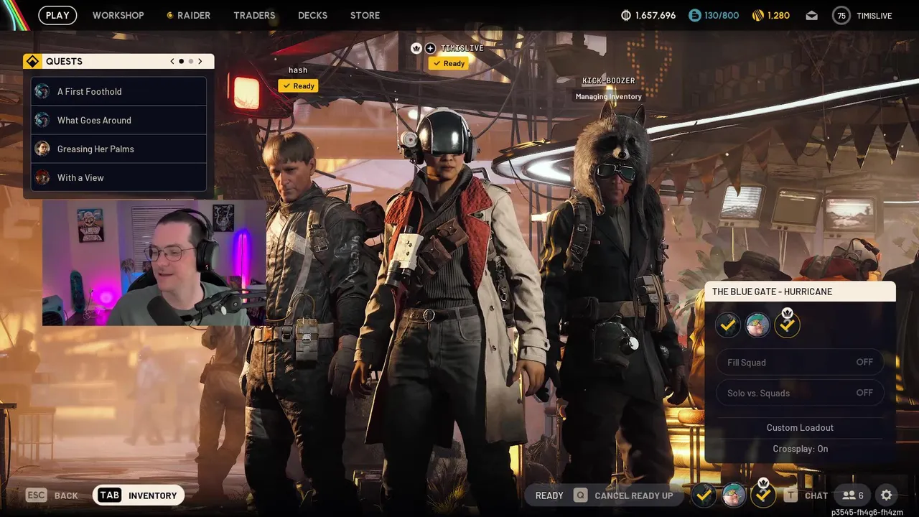Switch to the Decks tab
919x517 pixels.
[312, 15]
